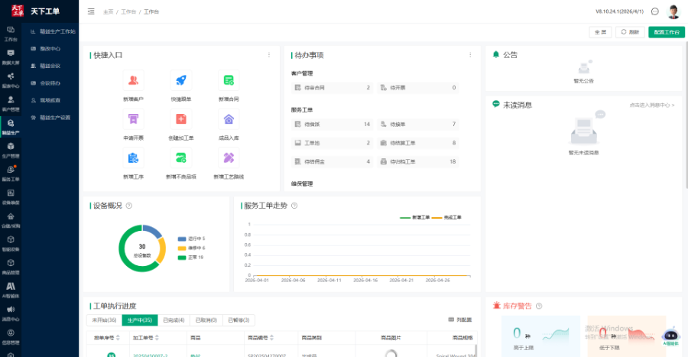This screenshot has width=688, height=357.
Task: Switch to the 未开始(36) tab
Action: (104, 320)
